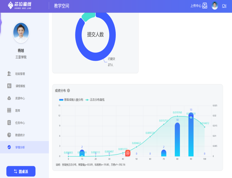Select the 学情分析 chart icon
This screenshot has width=232, height=178.
click(9, 147)
